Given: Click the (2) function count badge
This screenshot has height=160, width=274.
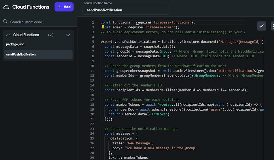Looking at the screenshot, I should 51,35.
